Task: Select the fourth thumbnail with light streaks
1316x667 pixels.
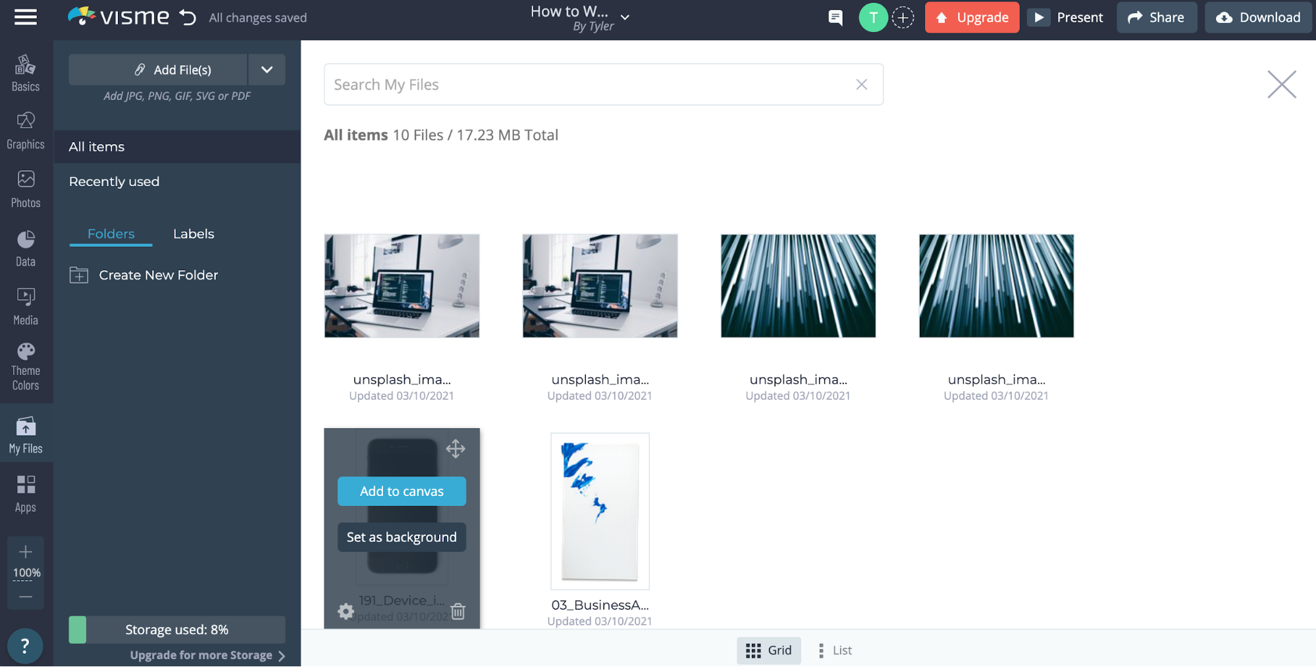Action: (996, 286)
